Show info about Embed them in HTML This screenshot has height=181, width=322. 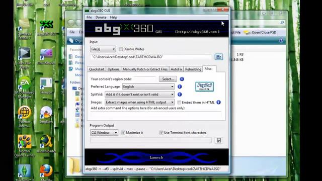click(218, 102)
